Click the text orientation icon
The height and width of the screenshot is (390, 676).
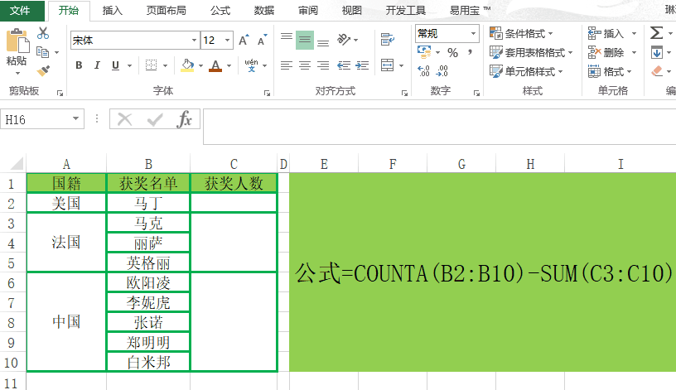[x=344, y=40]
